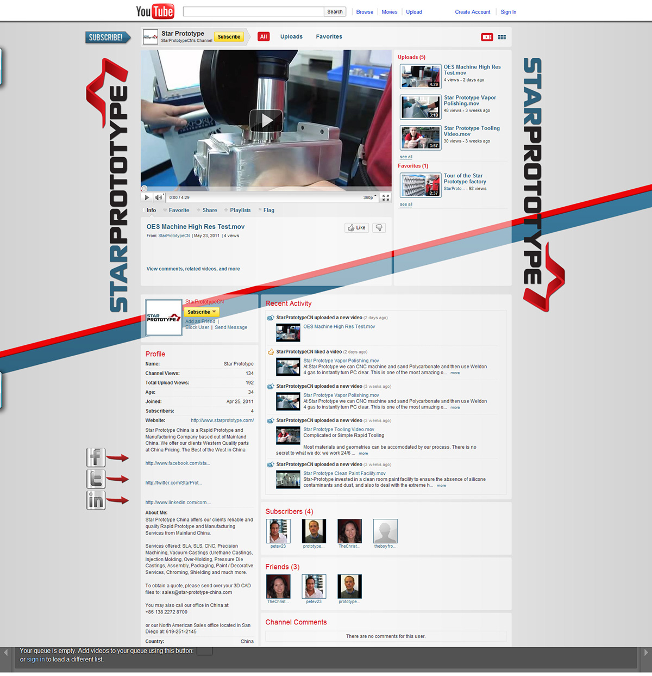Open Star Prototype Clean Paint Facility.mov activity link
The height and width of the screenshot is (676, 652).
[344, 474]
